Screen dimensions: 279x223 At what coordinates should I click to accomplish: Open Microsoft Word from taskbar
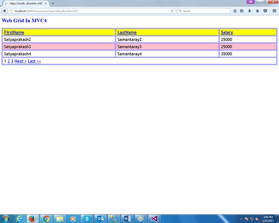127,219
